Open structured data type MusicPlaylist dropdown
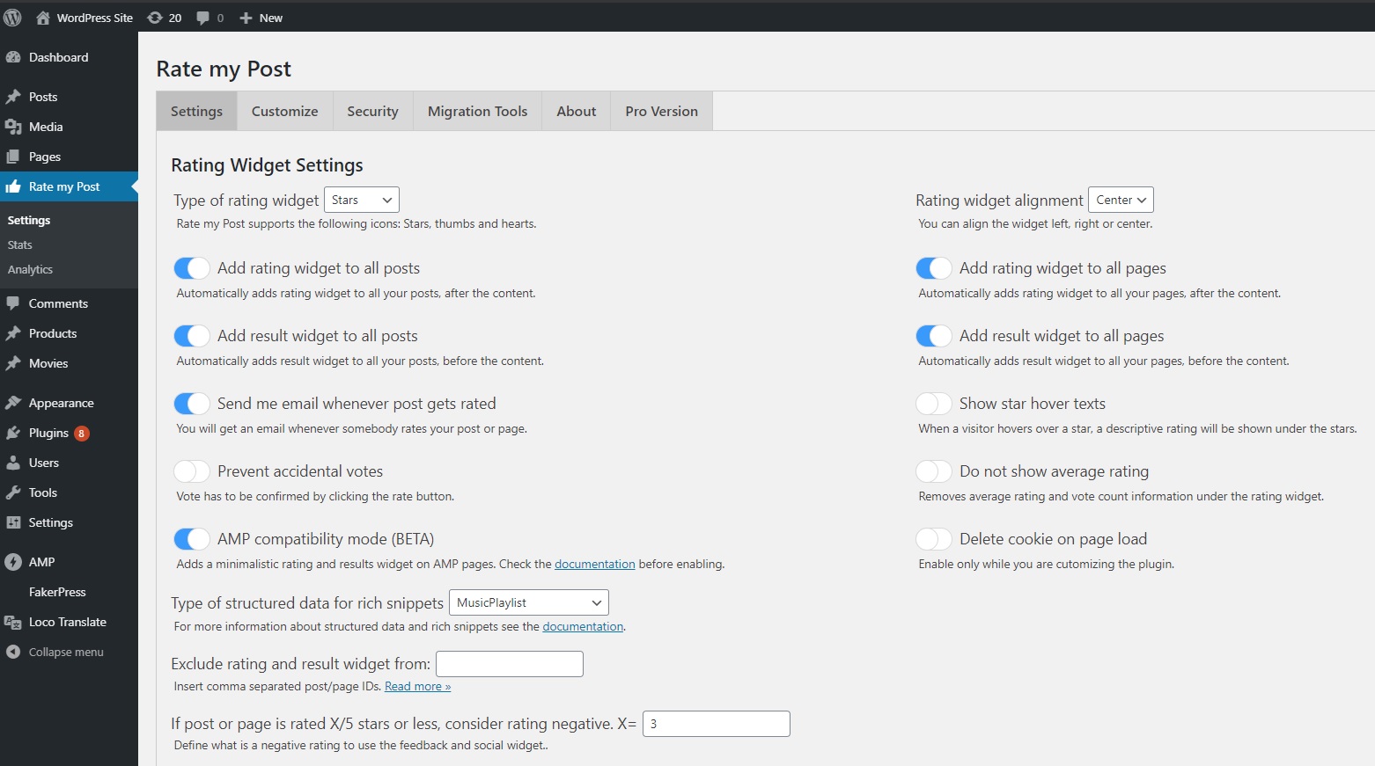This screenshot has width=1375, height=766. coord(528,602)
